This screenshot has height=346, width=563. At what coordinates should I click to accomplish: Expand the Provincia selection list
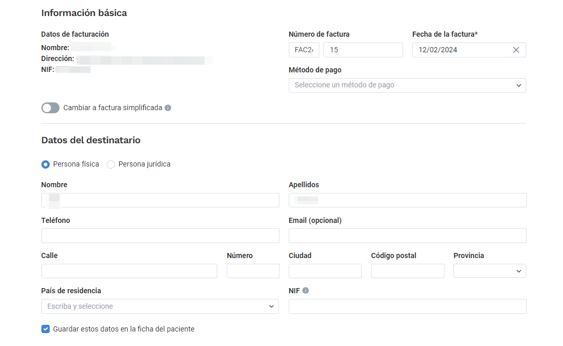[489, 270]
